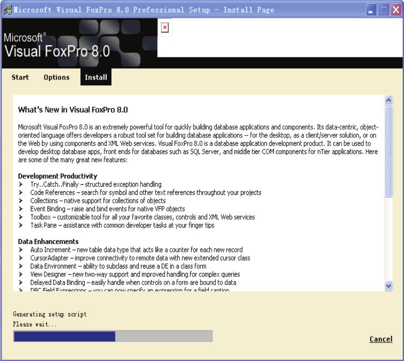
Task: Cancel the installation
Action: pos(381,339)
